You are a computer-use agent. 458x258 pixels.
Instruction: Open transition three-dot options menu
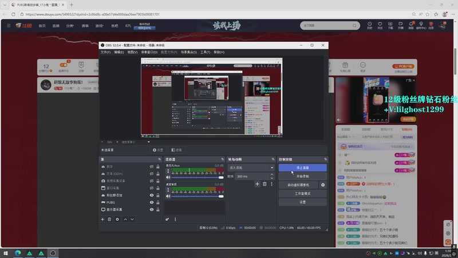271,184
